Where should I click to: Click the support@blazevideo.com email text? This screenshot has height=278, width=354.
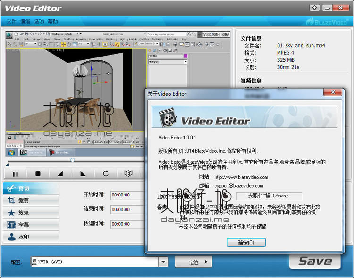point(239,186)
